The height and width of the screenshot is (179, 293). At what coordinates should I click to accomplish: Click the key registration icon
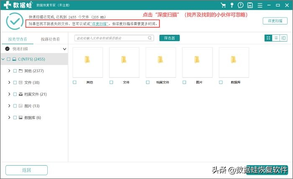(232, 5)
